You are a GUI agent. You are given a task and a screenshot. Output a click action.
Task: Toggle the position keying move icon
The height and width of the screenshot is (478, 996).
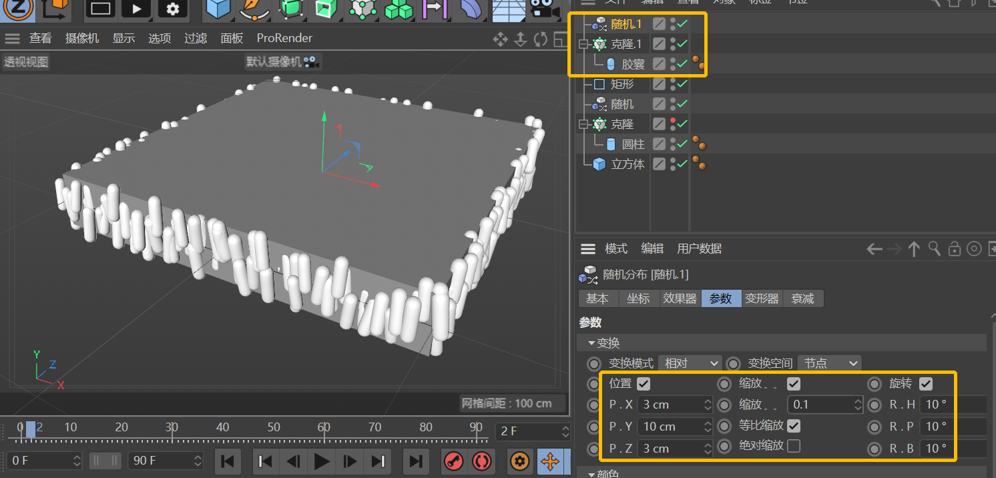[x=550, y=461]
